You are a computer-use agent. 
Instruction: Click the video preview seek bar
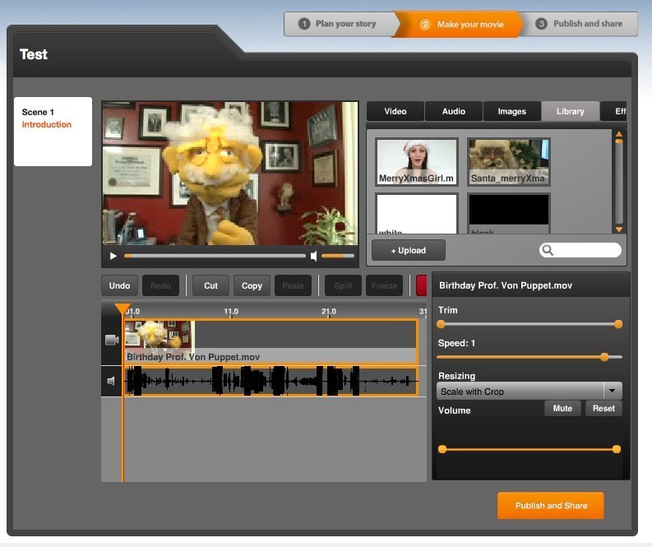[x=215, y=257]
